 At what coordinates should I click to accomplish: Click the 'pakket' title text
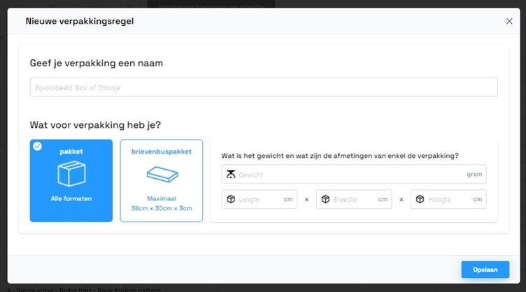(71, 151)
